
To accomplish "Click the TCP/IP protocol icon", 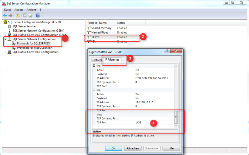I will (89, 37).
